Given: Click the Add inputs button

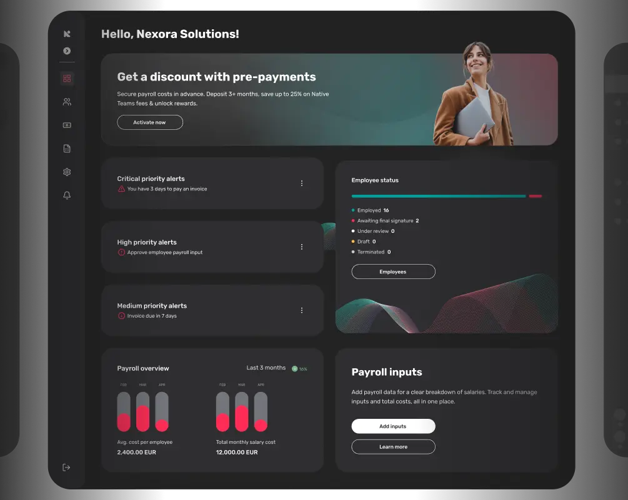Looking at the screenshot, I should click(x=393, y=426).
